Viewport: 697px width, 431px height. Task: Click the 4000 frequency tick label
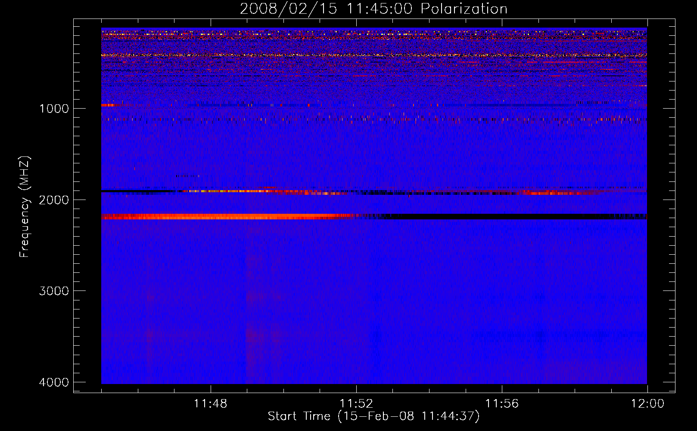tap(54, 382)
